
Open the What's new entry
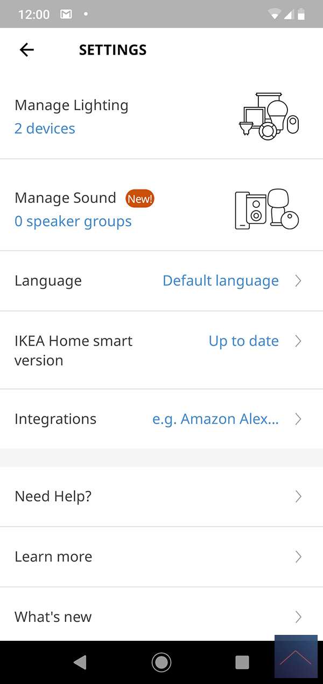[x=53, y=617]
